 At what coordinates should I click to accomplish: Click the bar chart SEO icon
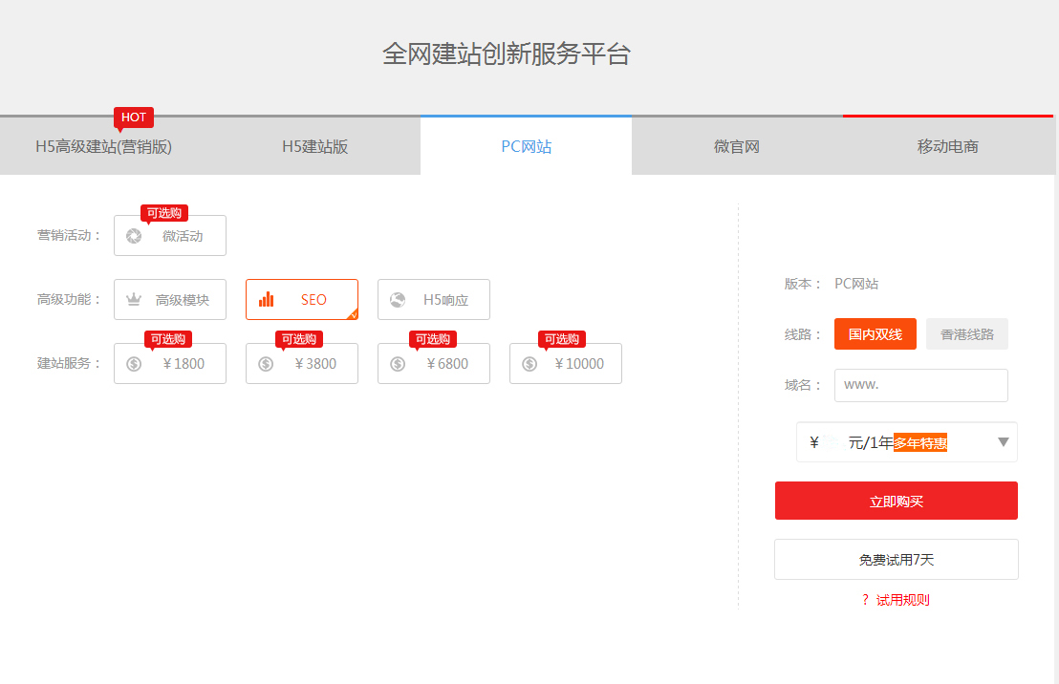[266, 300]
